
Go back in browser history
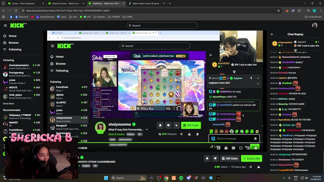[x=4, y=11]
